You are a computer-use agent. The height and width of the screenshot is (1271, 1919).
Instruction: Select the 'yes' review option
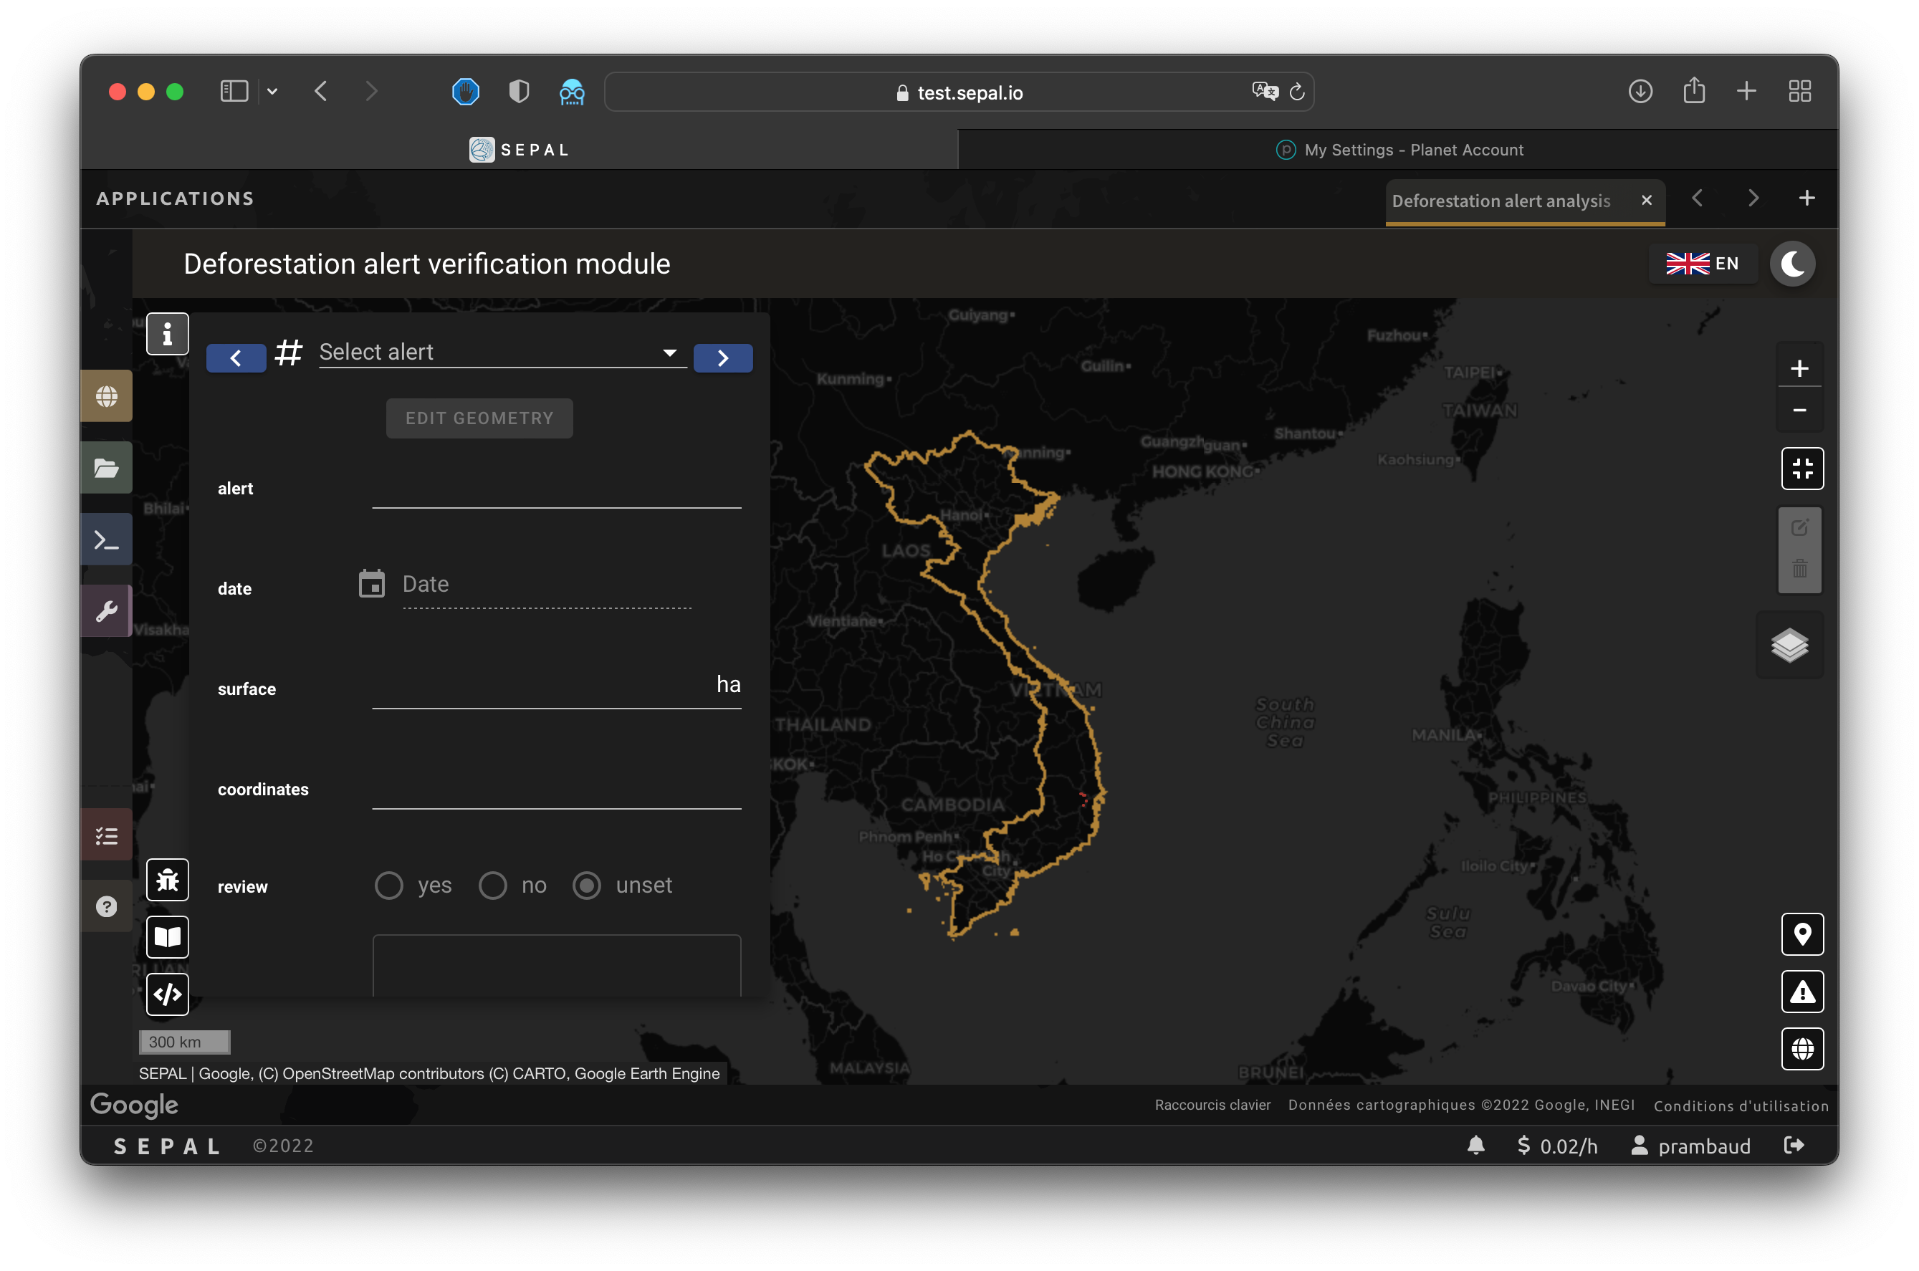tap(389, 885)
